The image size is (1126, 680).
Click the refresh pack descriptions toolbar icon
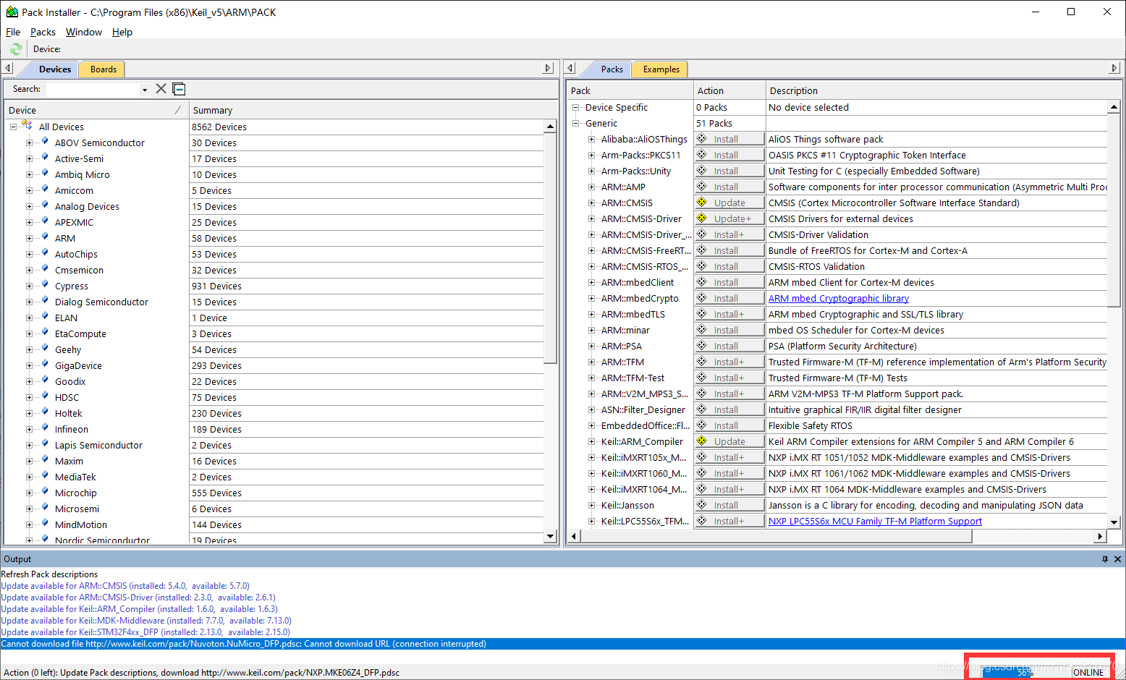[16, 49]
